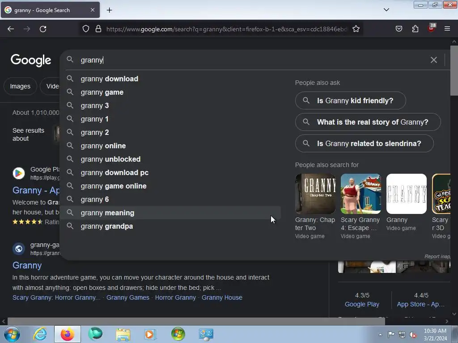Image resolution: width=458 pixels, height=343 pixels.
Task: Click the muted volume tray icon
Action: (413, 335)
